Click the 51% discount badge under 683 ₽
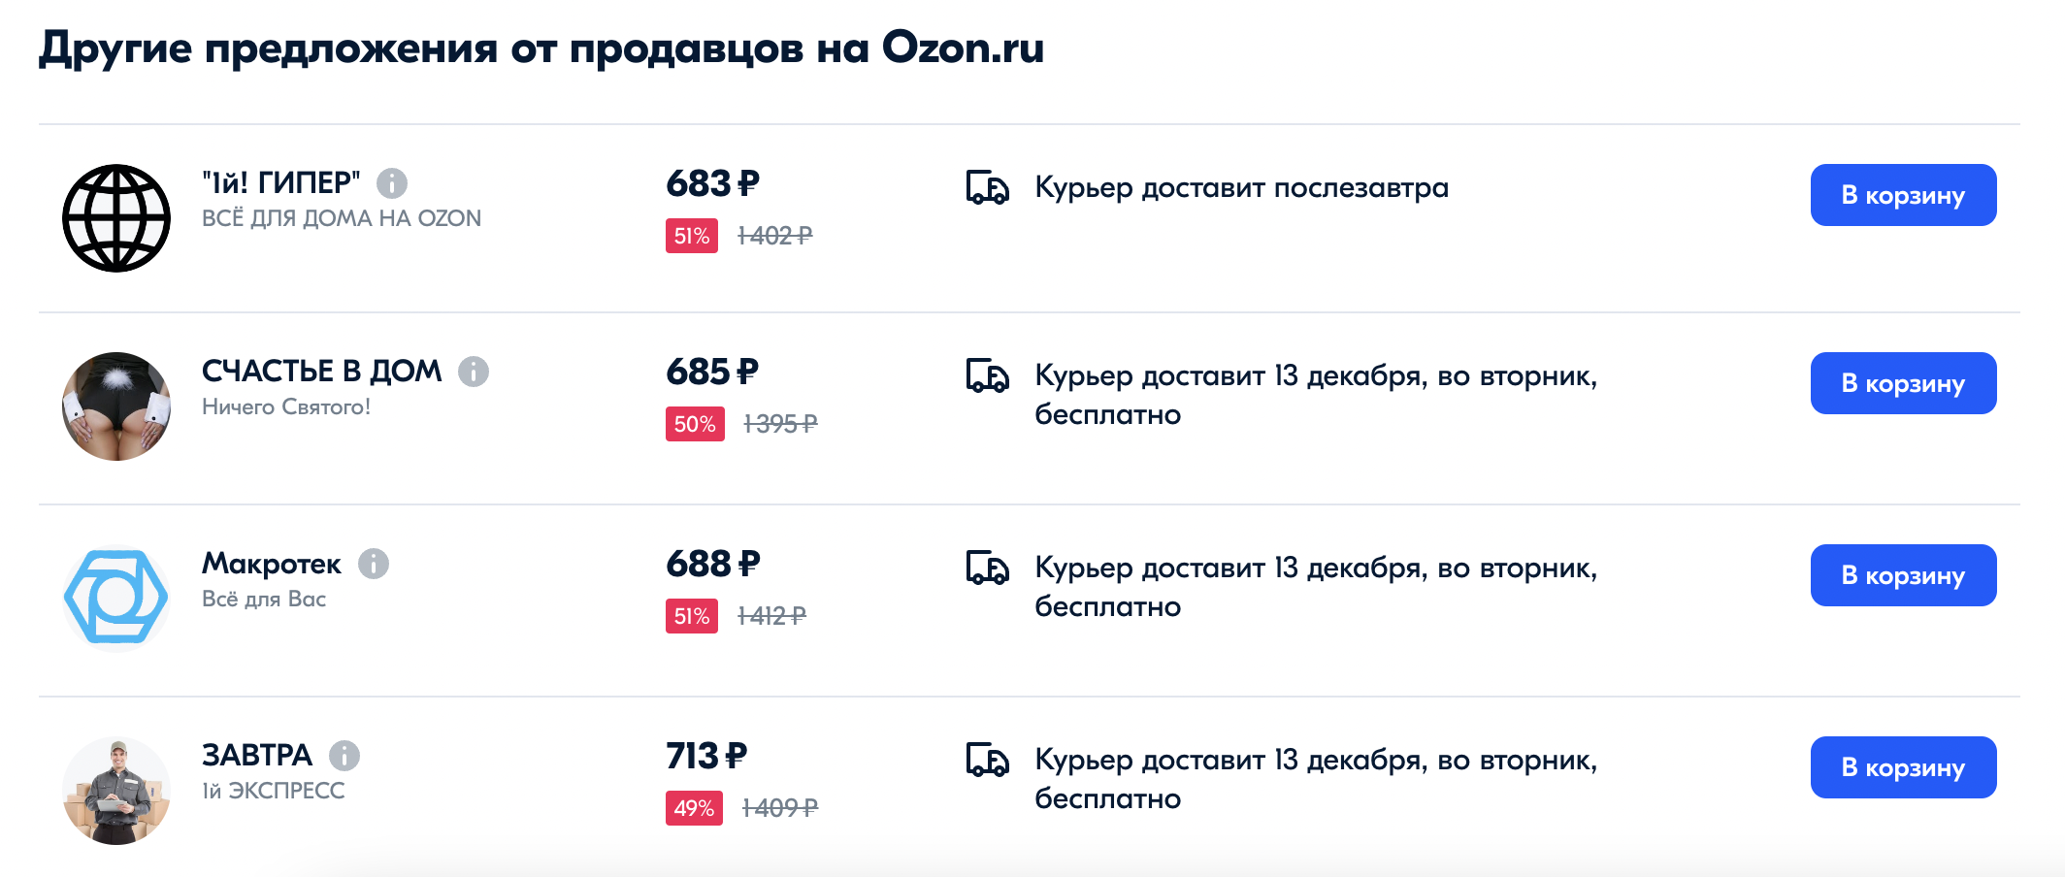The image size is (2065, 877). [x=692, y=236]
